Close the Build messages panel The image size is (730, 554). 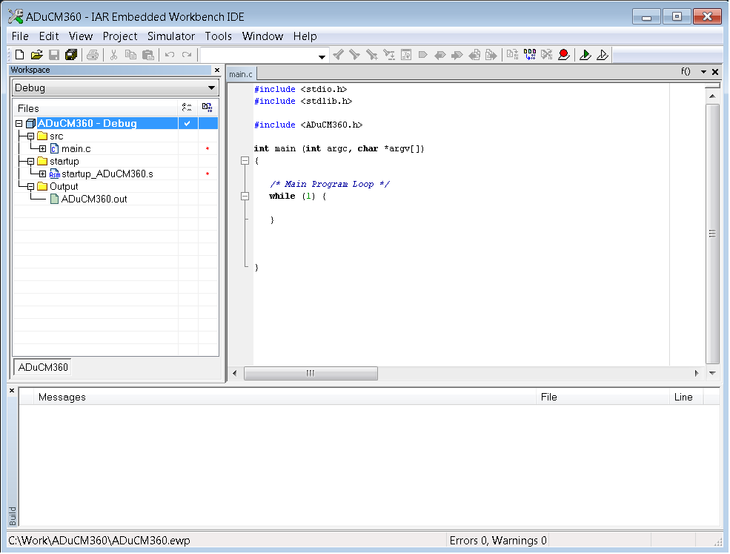coord(12,390)
